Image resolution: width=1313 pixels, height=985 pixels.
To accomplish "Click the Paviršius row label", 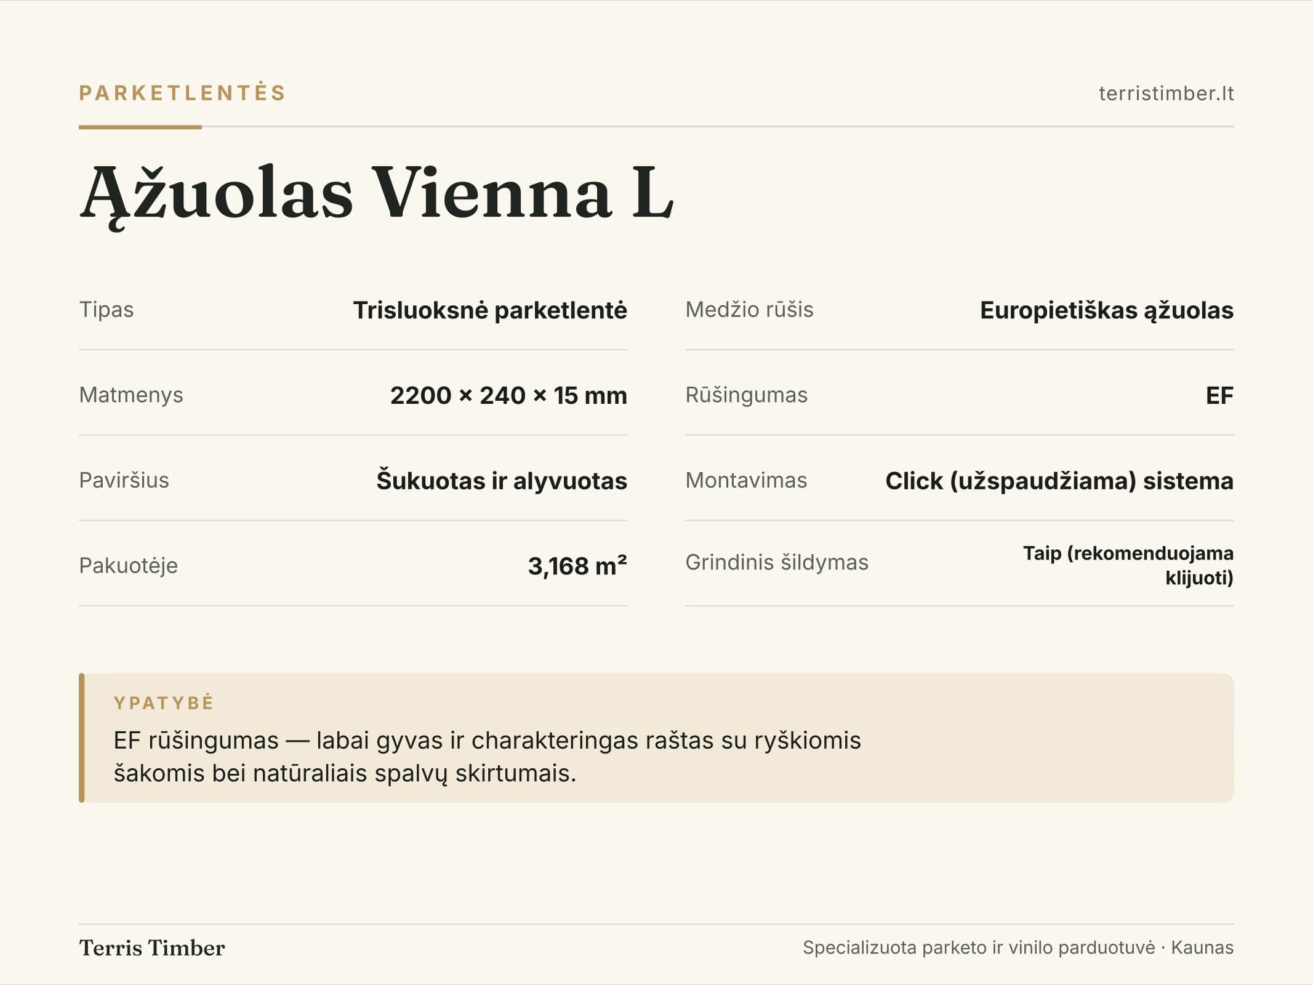I will click(x=124, y=480).
